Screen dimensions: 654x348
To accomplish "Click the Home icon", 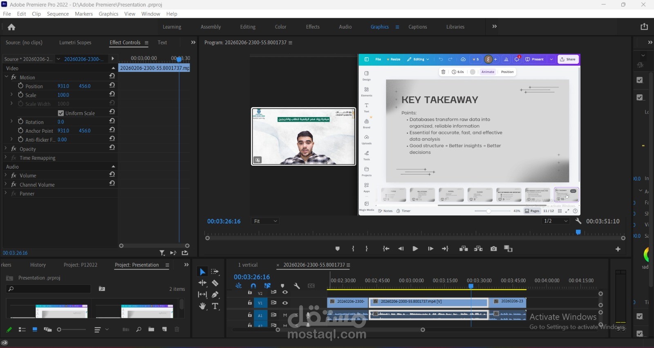I will point(11,27).
